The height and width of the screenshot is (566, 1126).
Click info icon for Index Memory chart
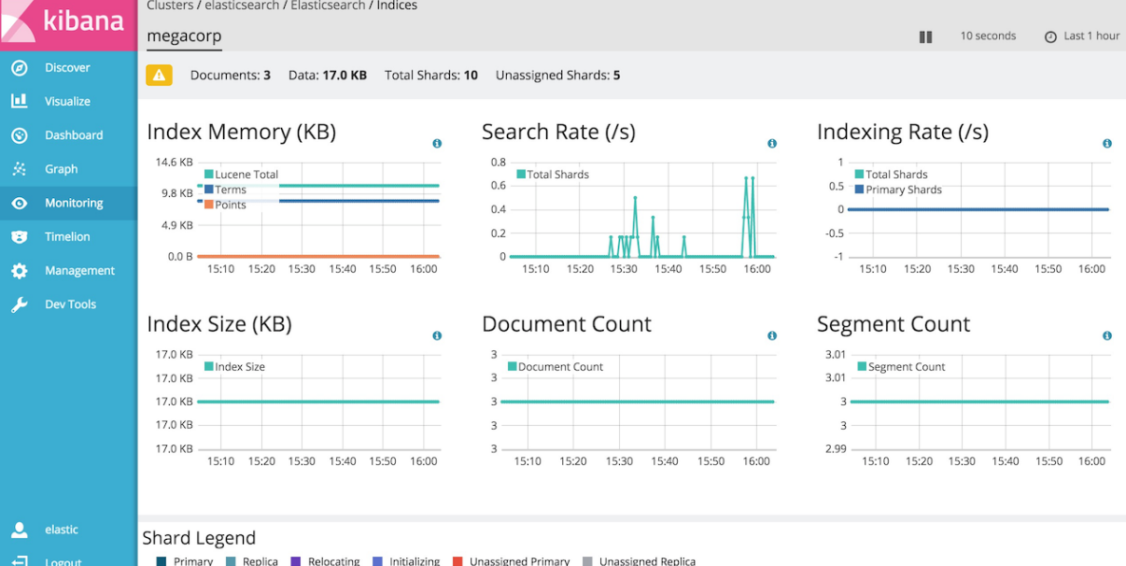point(436,144)
